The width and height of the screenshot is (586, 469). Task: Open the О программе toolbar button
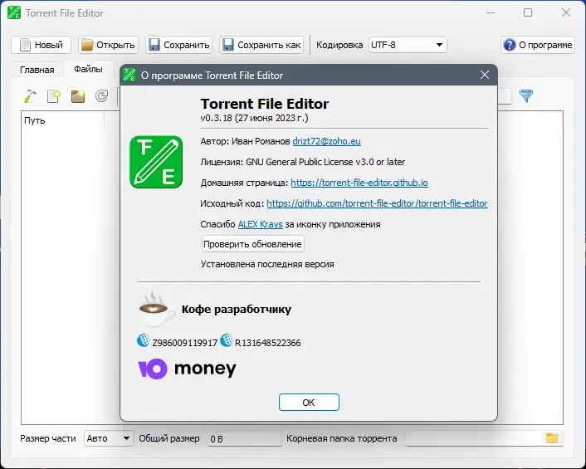tap(538, 45)
